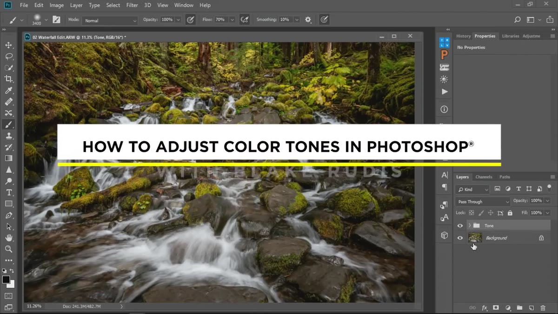The width and height of the screenshot is (558, 314).
Task: Add a layer mask button
Action: (x=496, y=307)
